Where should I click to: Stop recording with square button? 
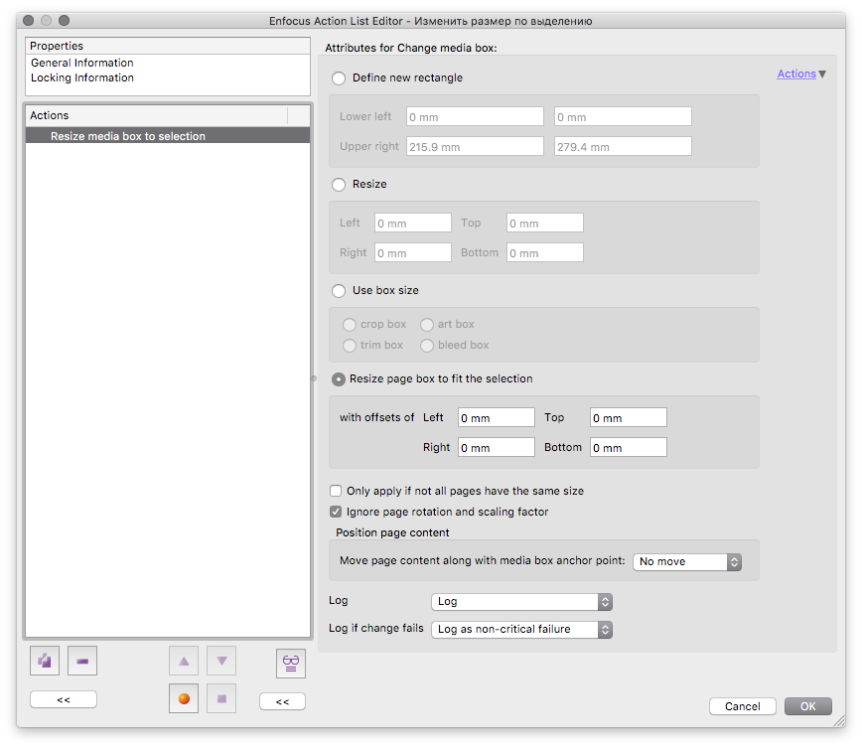(x=221, y=698)
